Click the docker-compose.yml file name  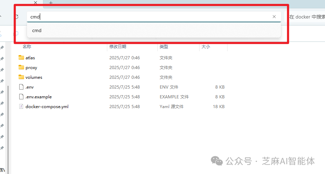[x=47, y=107]
